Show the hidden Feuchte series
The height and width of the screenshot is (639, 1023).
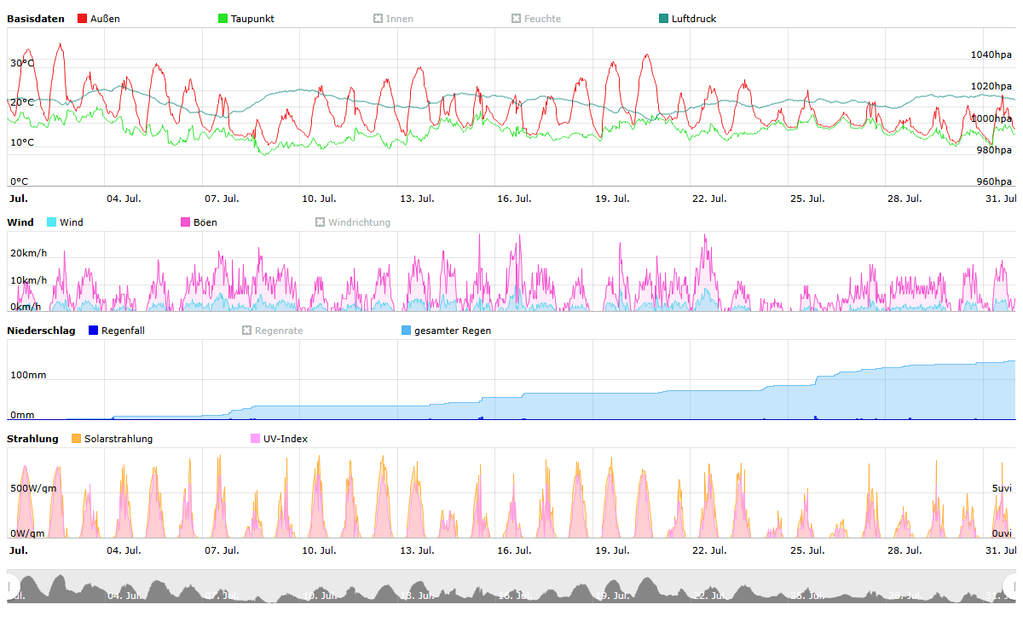pos(536,19)
